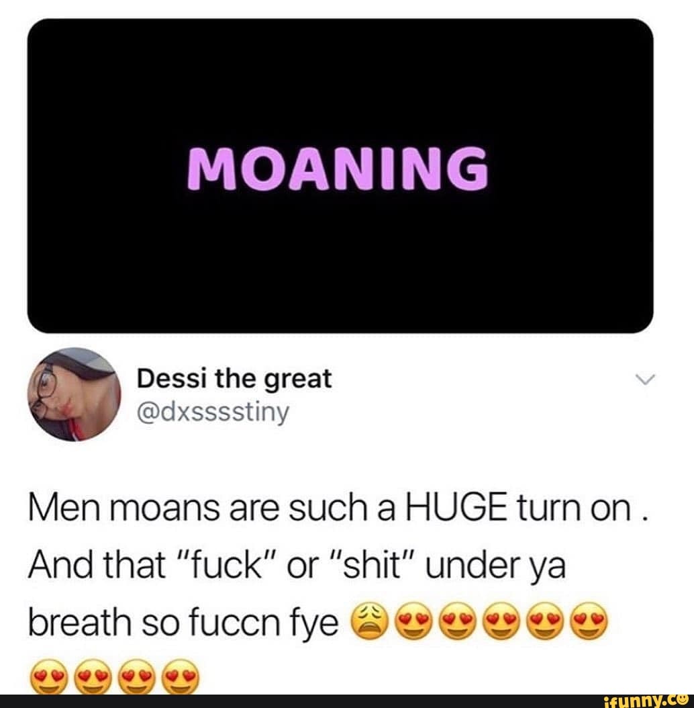Click the middle heart-eyes emoji of upper row
694x708 pixels.
coord(502,621)
